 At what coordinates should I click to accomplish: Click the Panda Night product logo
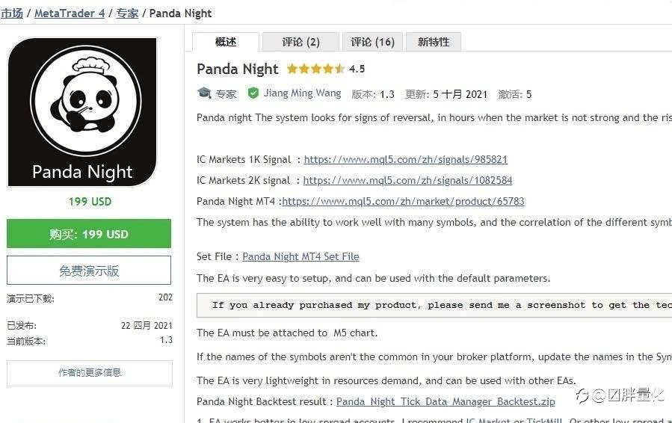point(82,112)
